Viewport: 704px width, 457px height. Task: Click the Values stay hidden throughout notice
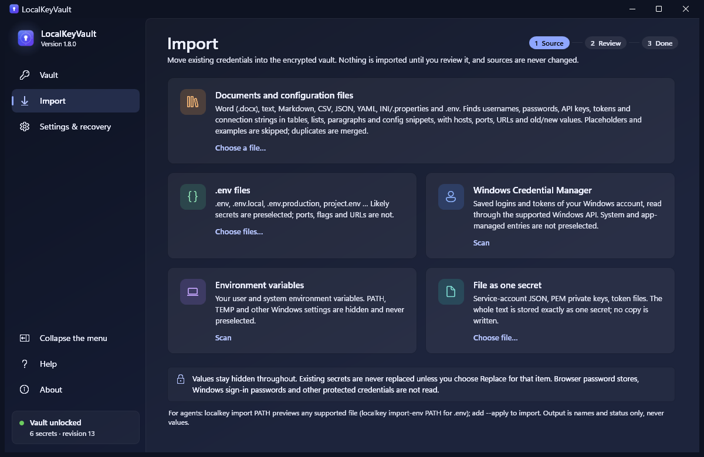point(421,384)
